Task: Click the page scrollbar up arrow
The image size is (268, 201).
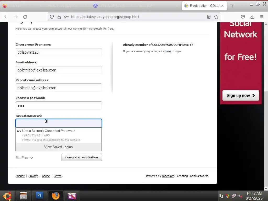Action: (266, 24)
